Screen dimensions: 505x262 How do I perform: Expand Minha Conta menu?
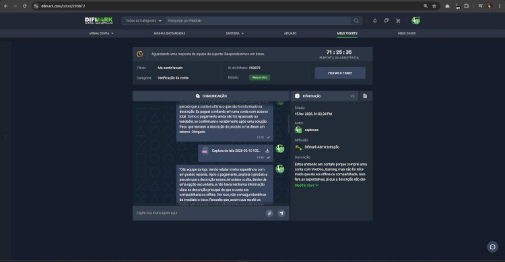tap(101, 34)
